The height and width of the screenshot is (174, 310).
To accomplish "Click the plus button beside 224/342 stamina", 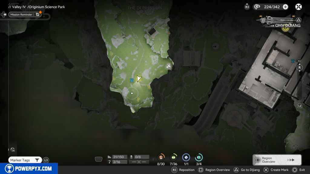I will [x=285, y=7].
